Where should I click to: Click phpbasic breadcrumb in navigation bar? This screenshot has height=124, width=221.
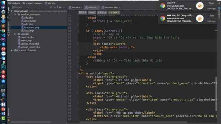point(14,3)
